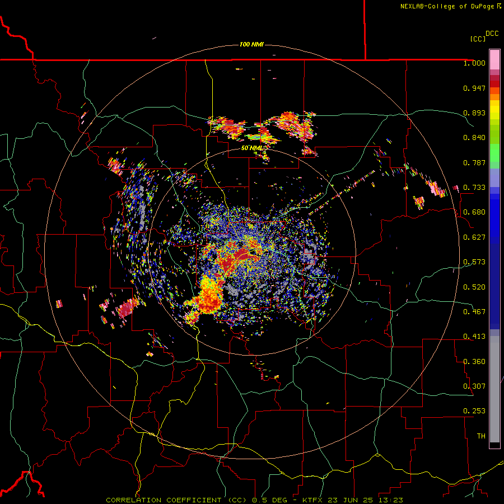Click the [CC] label above the color scale
The height and width of the screenshot is (504, 504).
coord(478,39)
